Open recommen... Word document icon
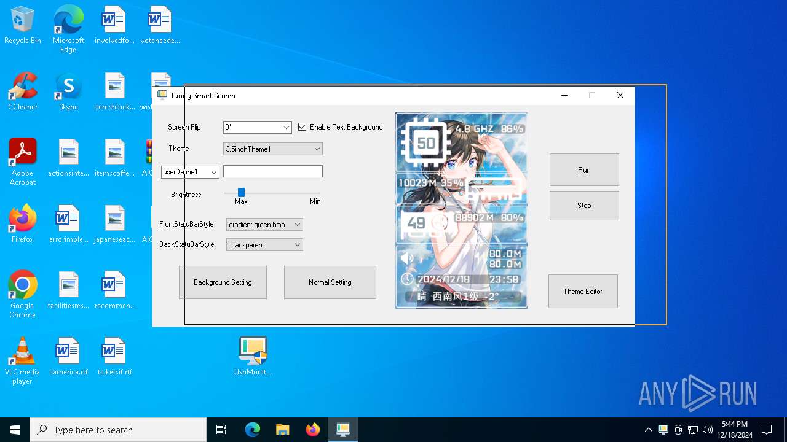This screenshot has width=787, height=442. click(114, 291)
